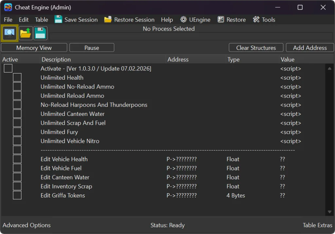Click the UEngine gear icon
This screenshot has width=335, height=234.
[x=183, y=19]
